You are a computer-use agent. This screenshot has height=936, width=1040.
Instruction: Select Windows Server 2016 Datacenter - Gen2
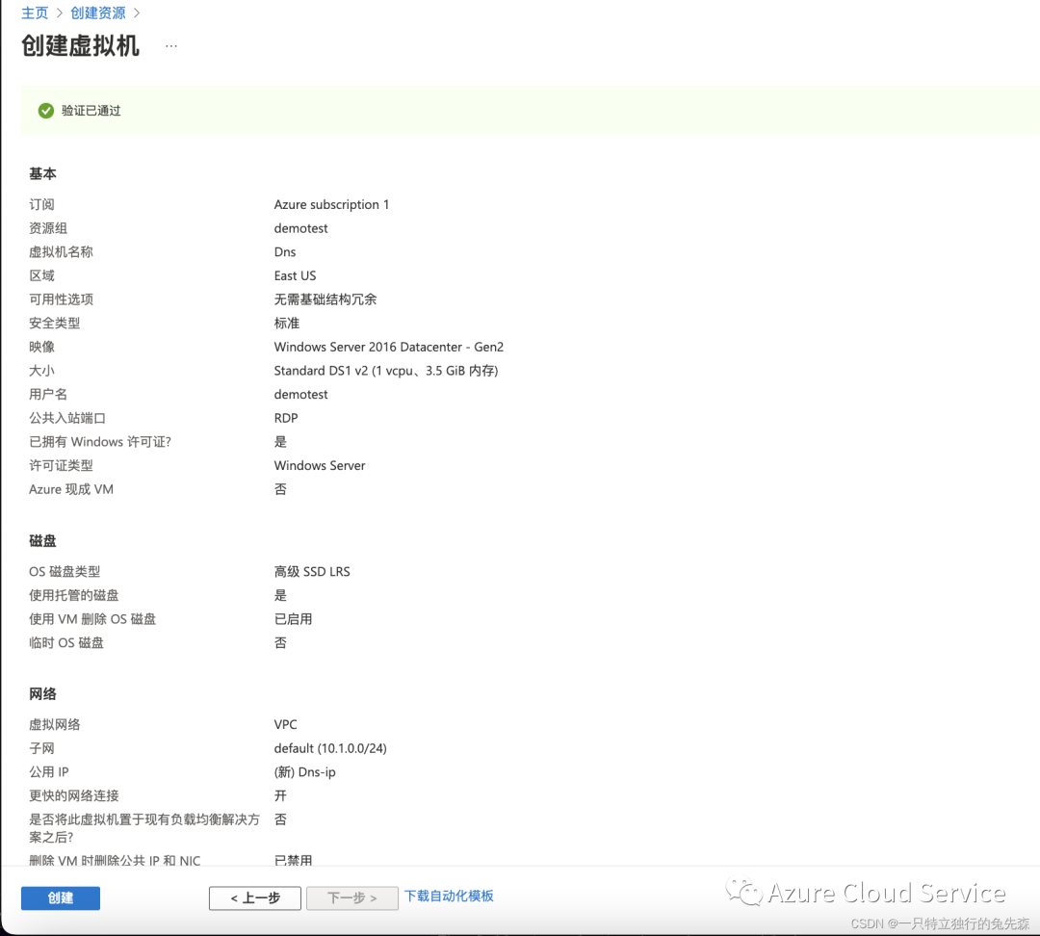pyautogui.click(x=389, y=347)
